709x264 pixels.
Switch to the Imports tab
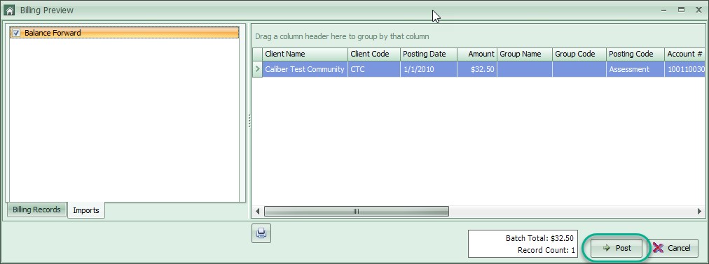point(86,210)
